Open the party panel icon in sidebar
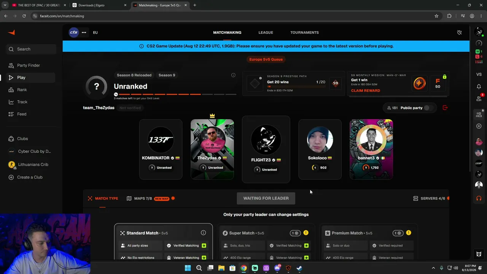Screen dimensions: 487x274 [x=479, y=114]
